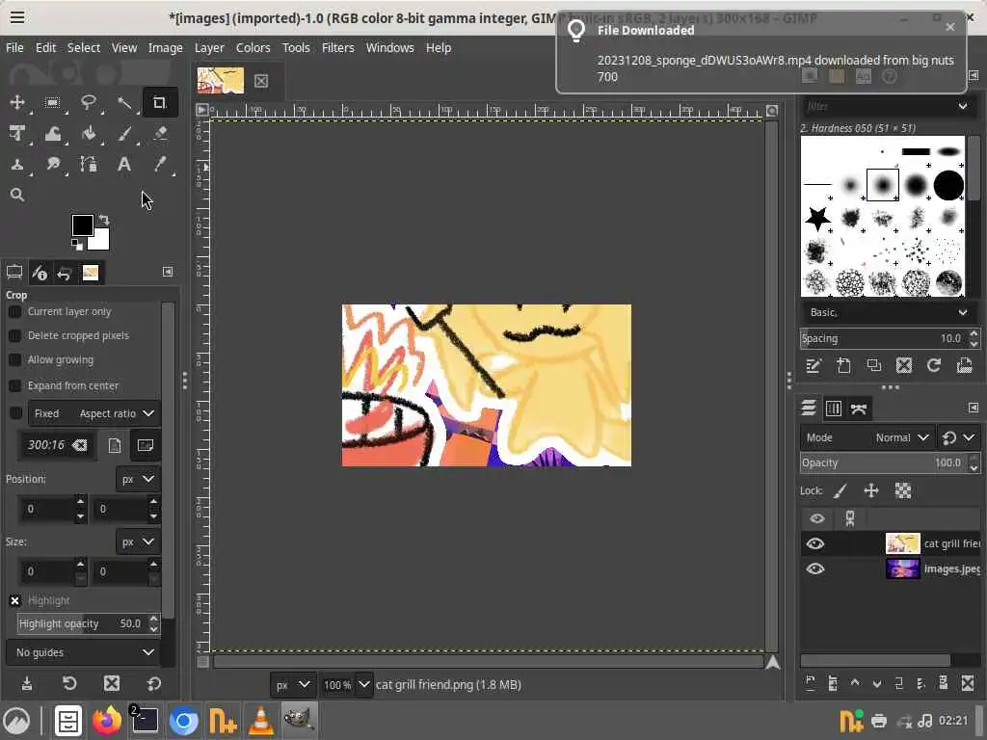987x740 pixels.
Task: Select the Warp Transform tool
Action: click(x=53, y=133)
